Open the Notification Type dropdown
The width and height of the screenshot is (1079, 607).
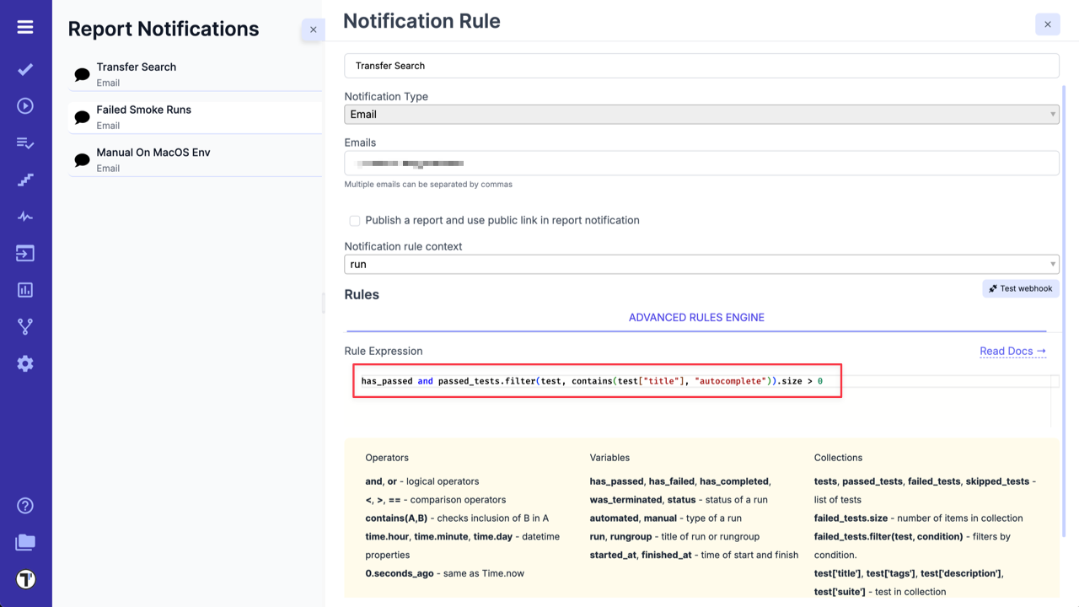[x=701, y=114]
